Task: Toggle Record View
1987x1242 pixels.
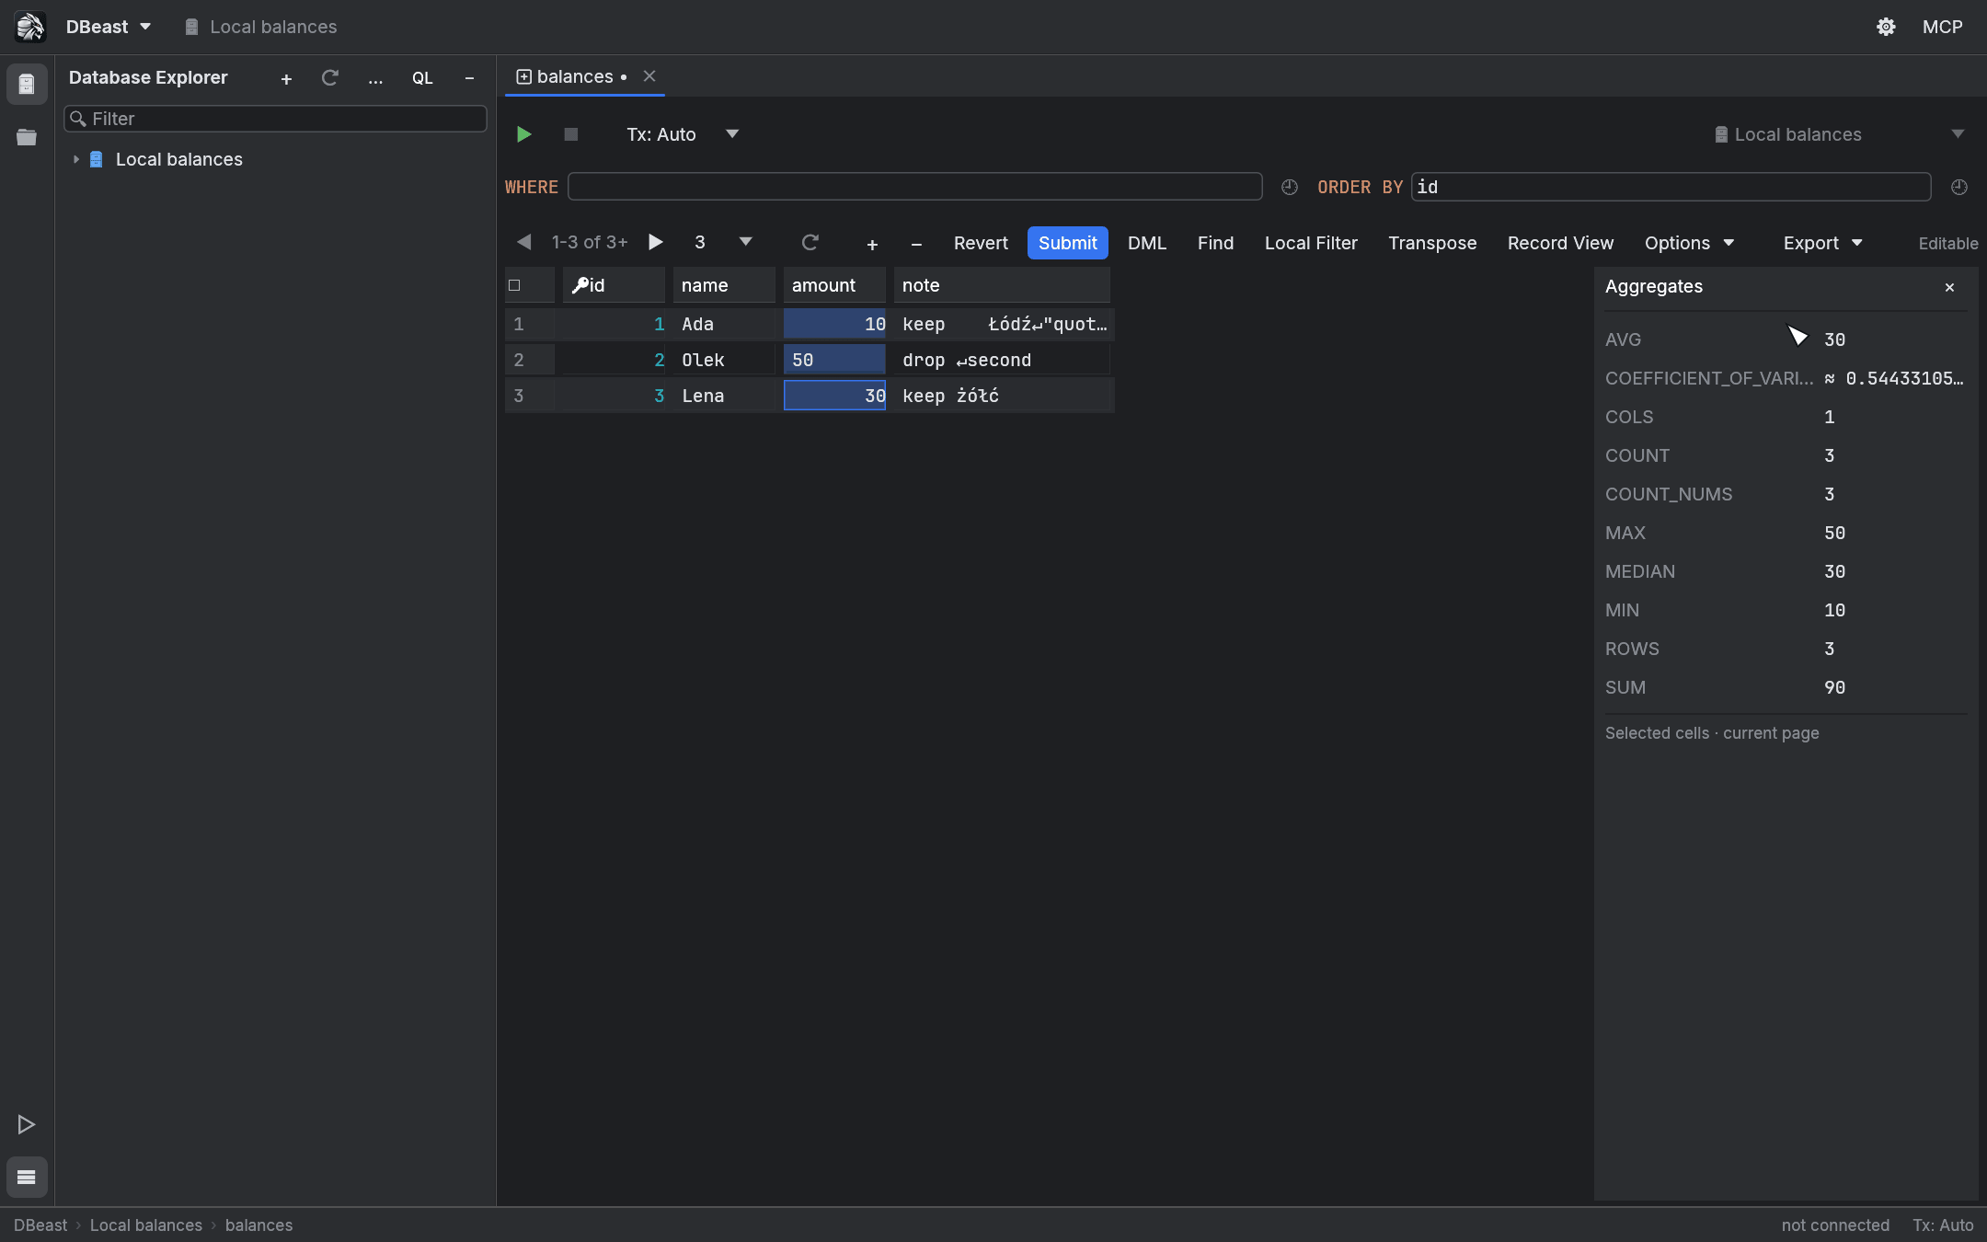Action: (1560, 243)
